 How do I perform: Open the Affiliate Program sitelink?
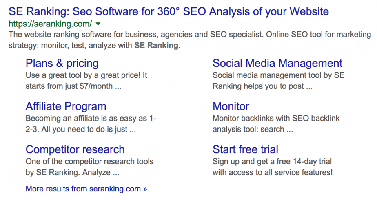click(66, 106)
